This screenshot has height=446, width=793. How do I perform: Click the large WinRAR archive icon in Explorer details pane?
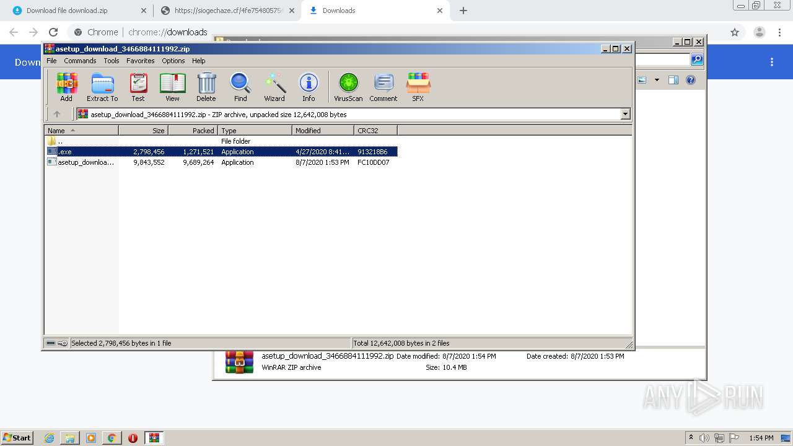[239, 362]
